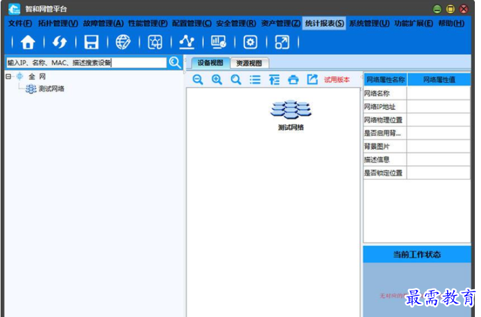Open the 统计报表(S) menu
This screenshot has height=317, width=481.
click(324, 23)
